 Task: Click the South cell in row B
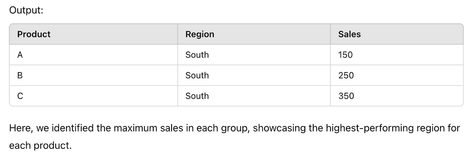point(254,75)
